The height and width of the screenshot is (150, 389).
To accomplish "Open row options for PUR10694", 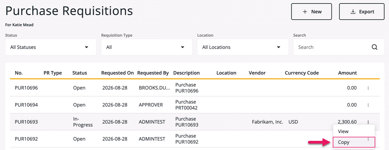I will pos(368,105).
